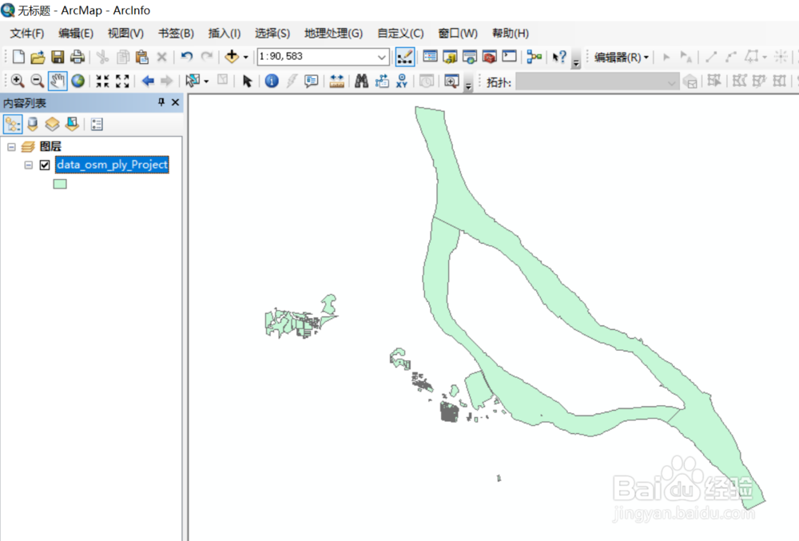Open the 地理处理(G) menu

333,33
